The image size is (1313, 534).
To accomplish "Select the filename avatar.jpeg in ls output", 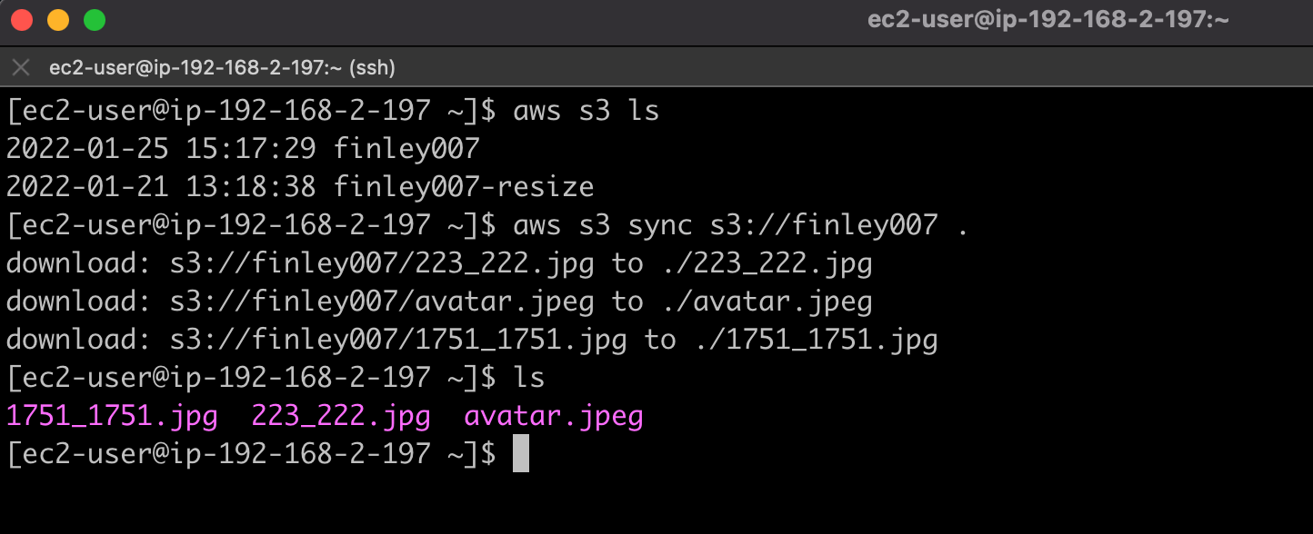I will pyautogui.click(x=555, y=416).
